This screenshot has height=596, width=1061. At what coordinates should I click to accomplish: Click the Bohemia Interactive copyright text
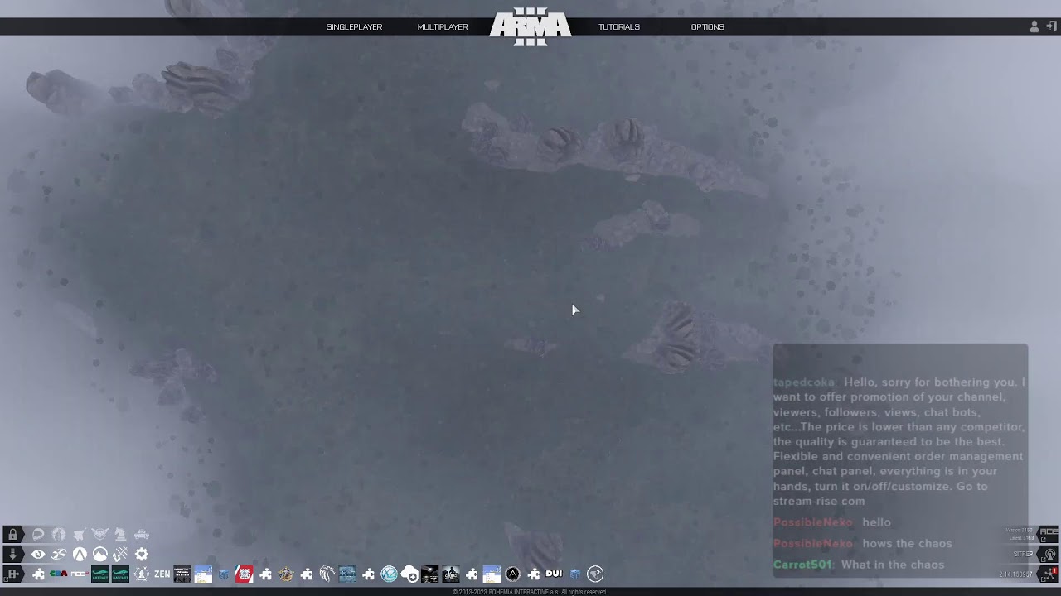pos(530,592)
